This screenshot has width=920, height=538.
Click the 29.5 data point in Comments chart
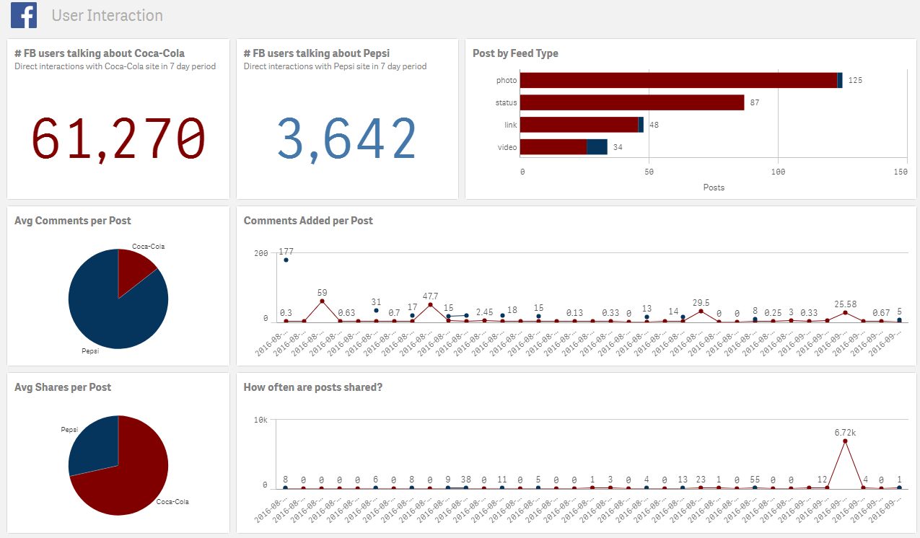pyautogui.click(x=701, y=311)
